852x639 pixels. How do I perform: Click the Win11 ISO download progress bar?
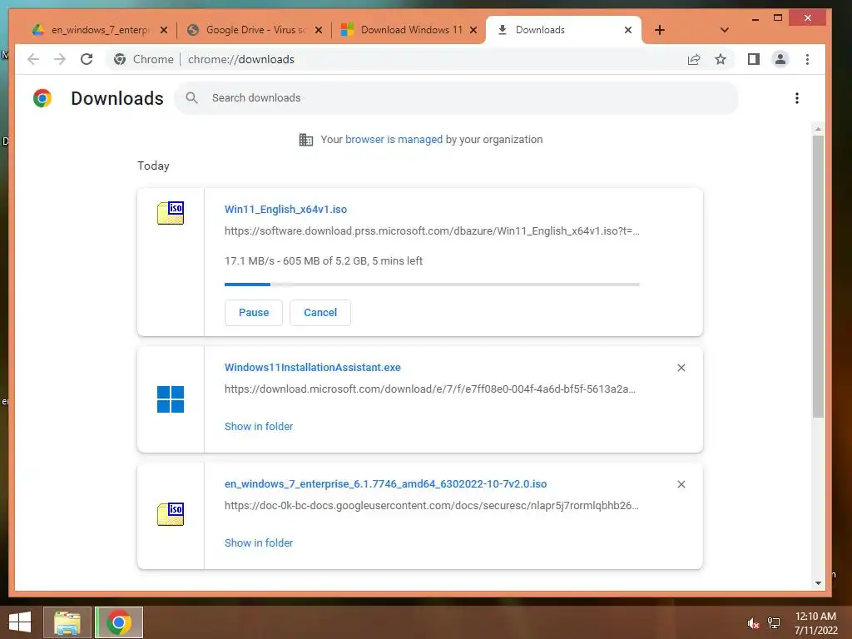432,285
